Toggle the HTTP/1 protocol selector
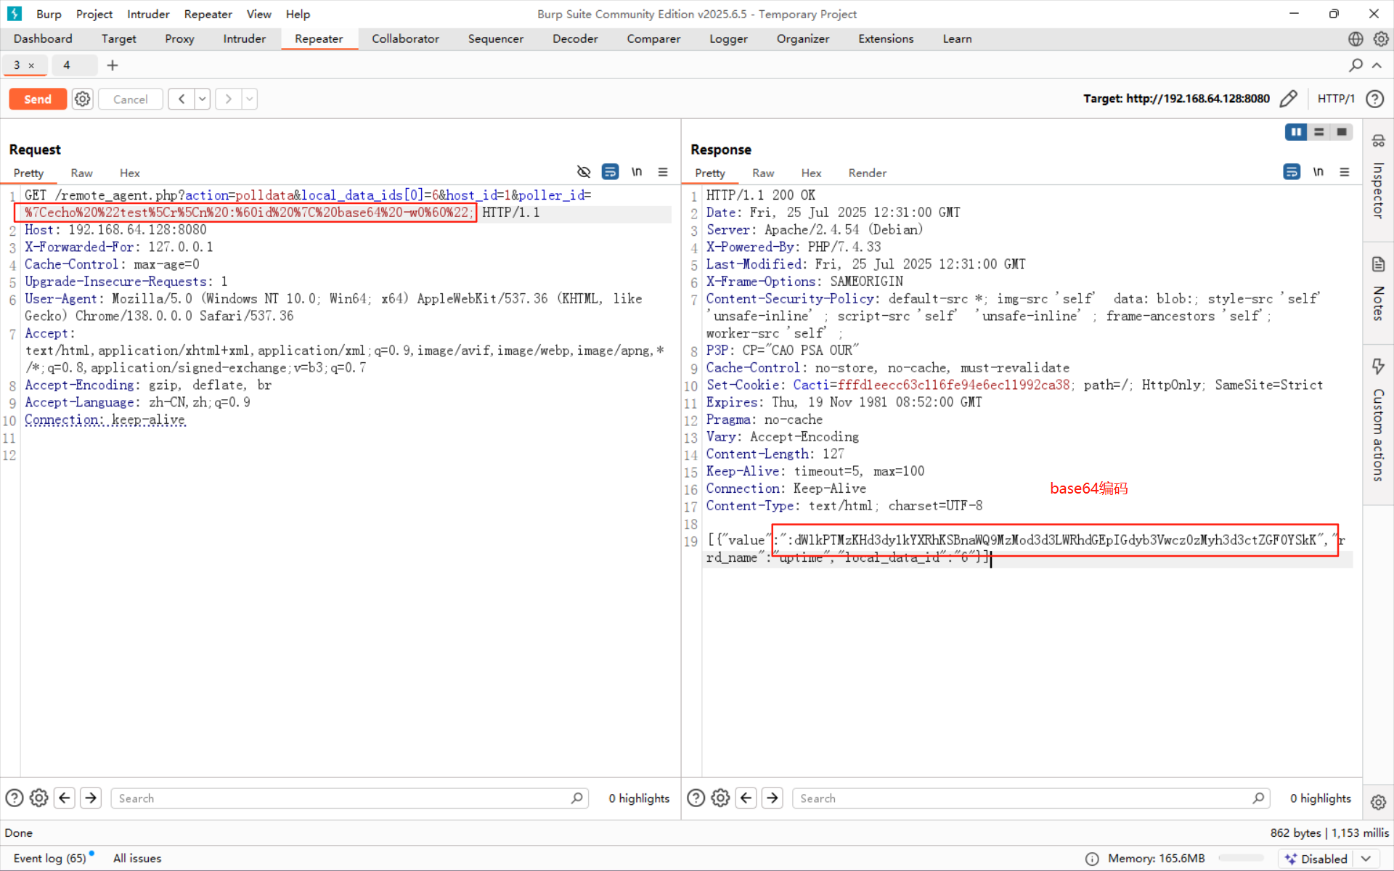The width and height of the screenshot is (1394, 871). pyautogui.click(x=1336, y=99)
